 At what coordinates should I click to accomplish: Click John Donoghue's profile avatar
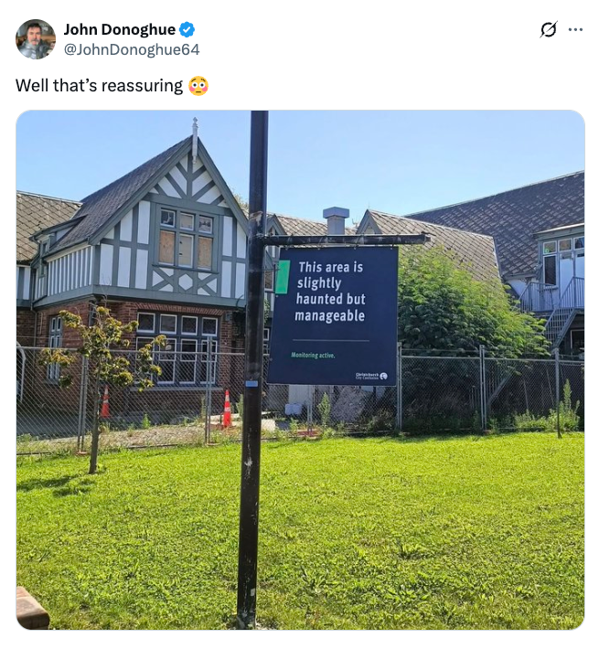[x=36, y=39]
